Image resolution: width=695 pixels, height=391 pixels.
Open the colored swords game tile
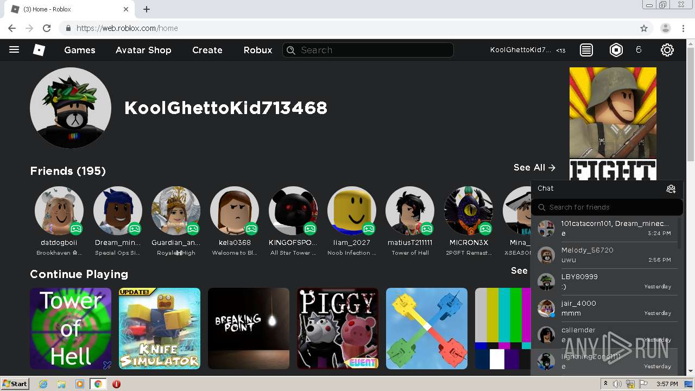coord(427,329)
